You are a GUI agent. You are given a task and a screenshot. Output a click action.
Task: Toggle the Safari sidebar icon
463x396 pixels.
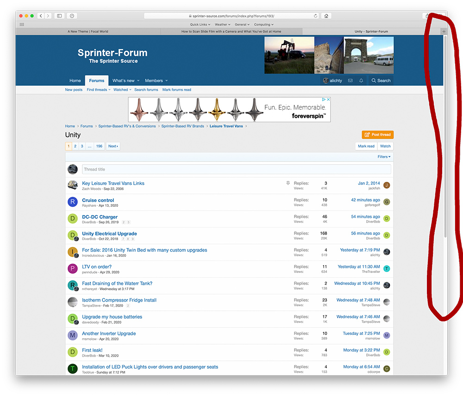pyautogui.click(x=59, y=16)
